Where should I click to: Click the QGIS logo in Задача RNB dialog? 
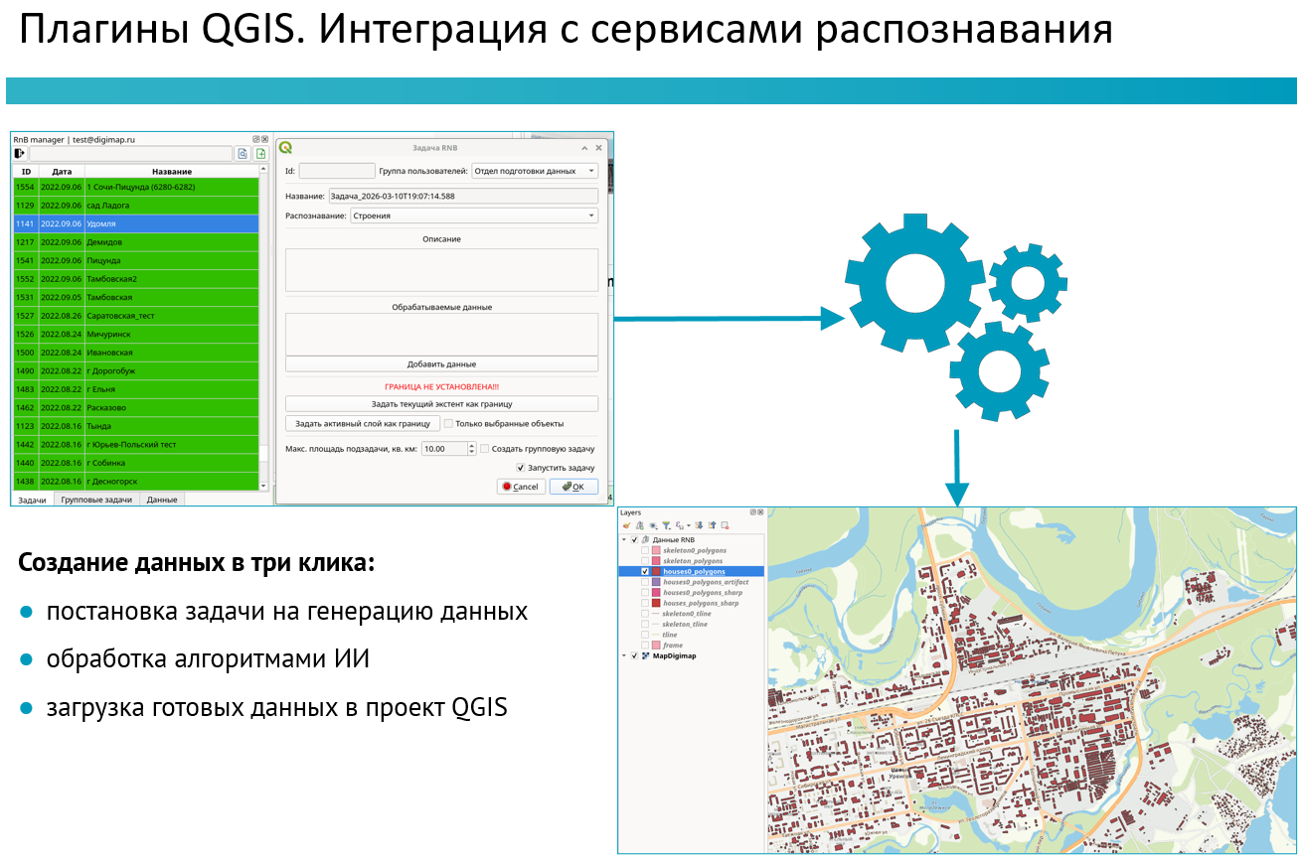pyautogui.click(x=286, y=148)
